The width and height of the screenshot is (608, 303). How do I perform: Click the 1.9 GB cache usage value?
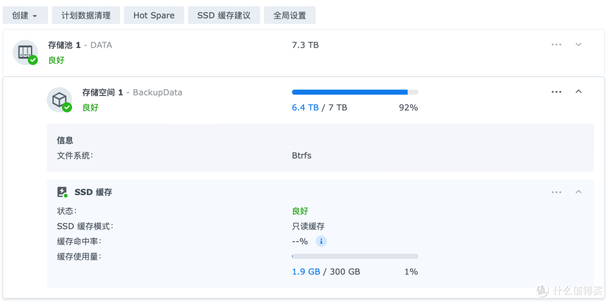point(306,272)
